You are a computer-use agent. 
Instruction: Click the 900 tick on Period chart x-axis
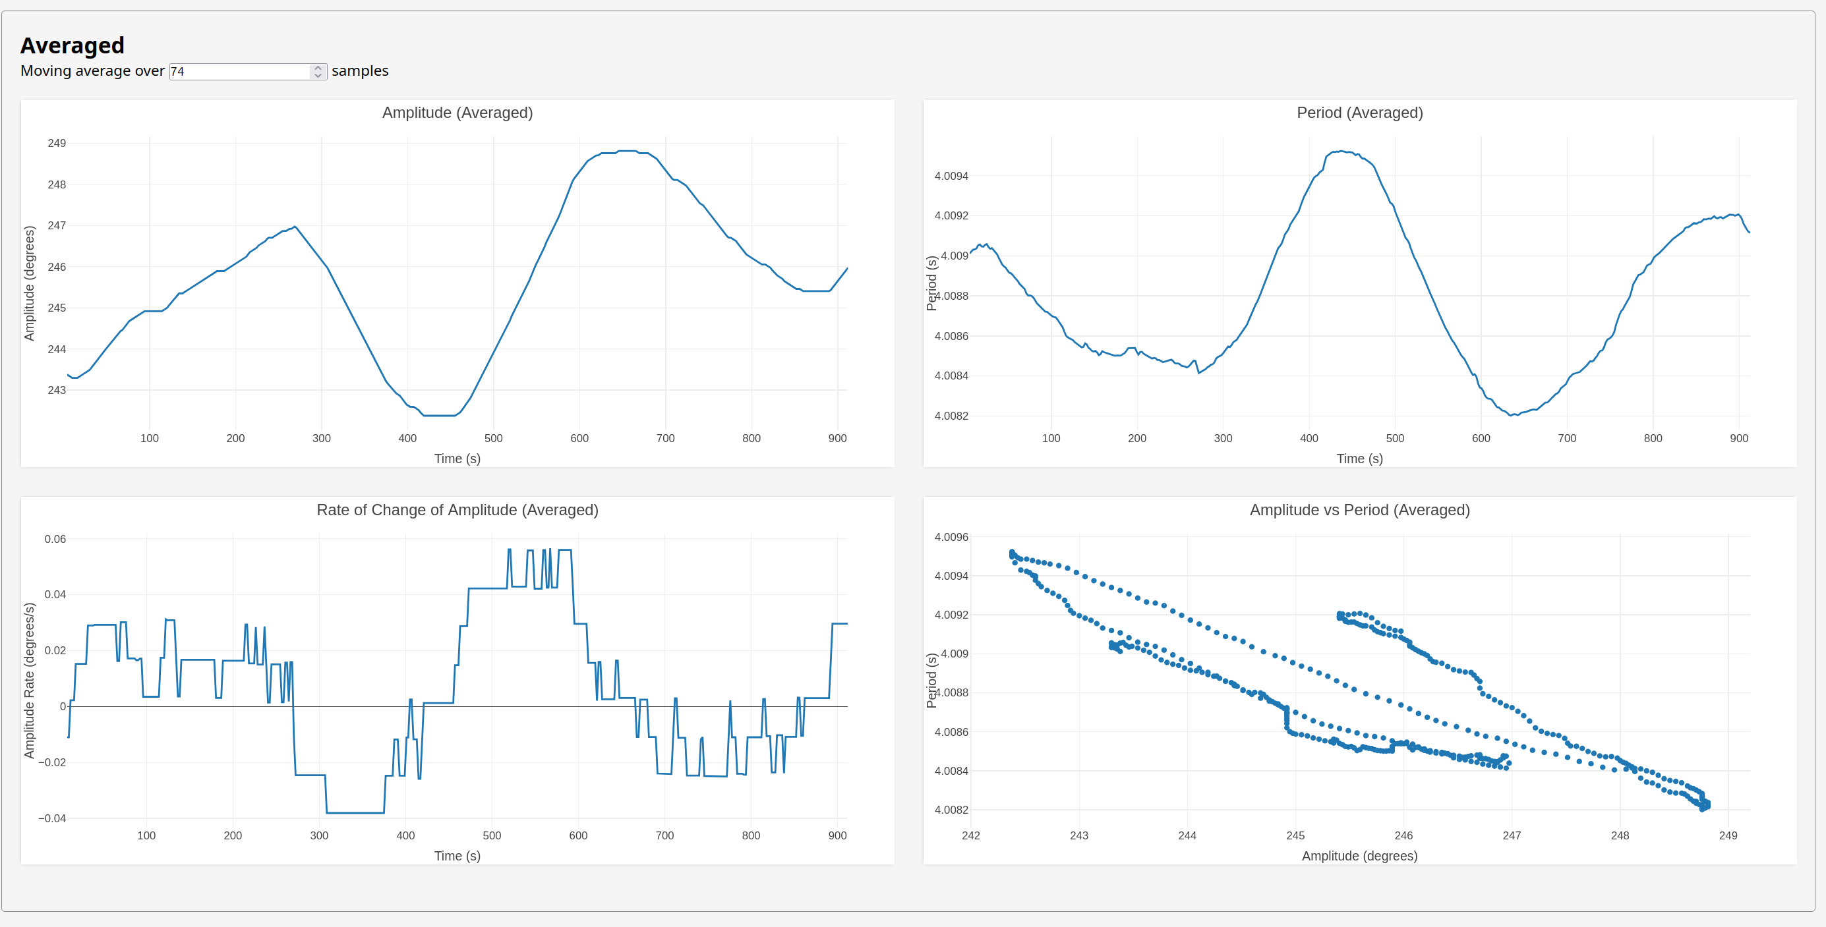[1738, 438]
